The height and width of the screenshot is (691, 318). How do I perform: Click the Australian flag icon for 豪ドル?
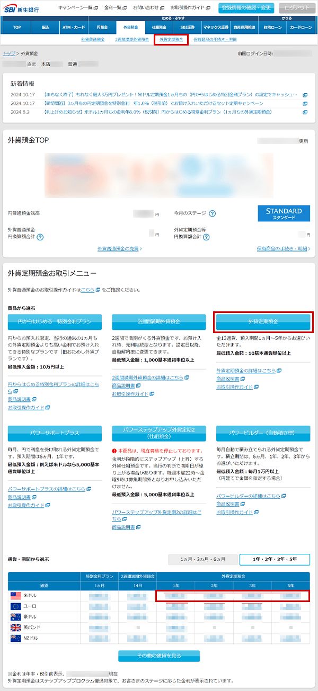(x=16, y=617)
